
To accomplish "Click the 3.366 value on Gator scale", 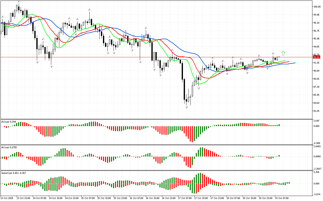I will (x=316, y=172).
